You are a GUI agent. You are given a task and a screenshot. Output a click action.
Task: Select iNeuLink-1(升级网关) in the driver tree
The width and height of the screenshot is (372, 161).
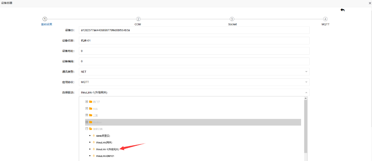click(107, 149)
